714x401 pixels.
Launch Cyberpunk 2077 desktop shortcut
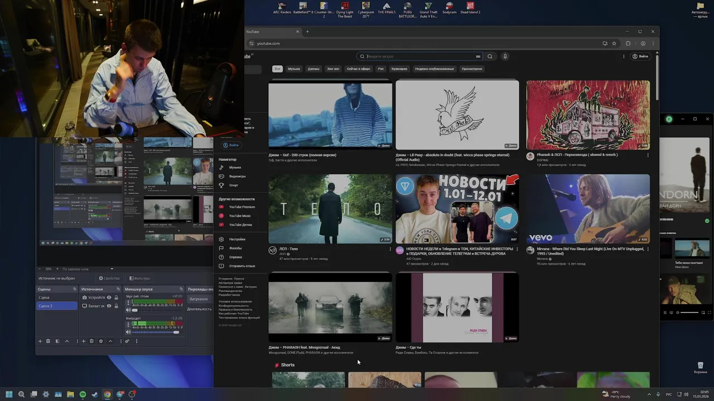click(366, 10)
